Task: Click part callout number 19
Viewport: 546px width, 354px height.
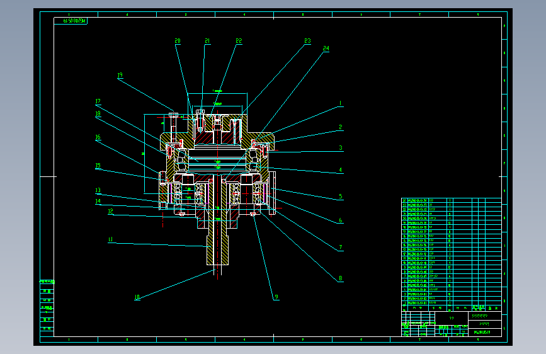Action: (120, 75)
